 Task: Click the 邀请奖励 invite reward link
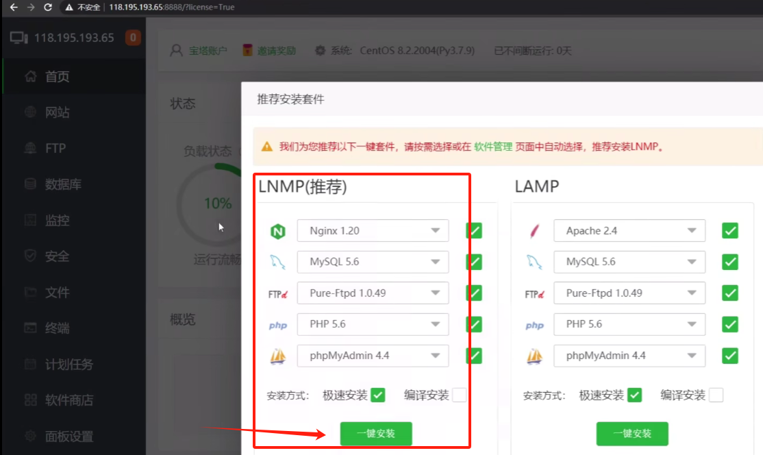(x=277, y=51)
